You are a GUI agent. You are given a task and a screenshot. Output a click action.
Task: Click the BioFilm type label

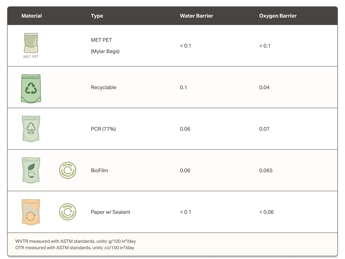click(99, 170)
